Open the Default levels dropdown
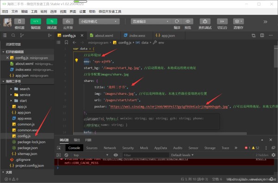The height and width of the screenshot is (183, 278). click(x=182, y=155)
